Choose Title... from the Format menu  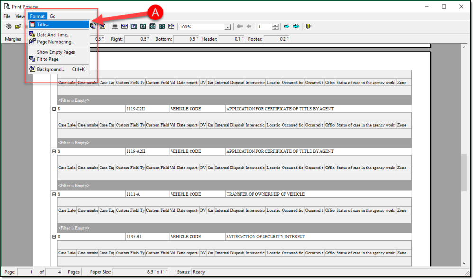tap(43, 24)
